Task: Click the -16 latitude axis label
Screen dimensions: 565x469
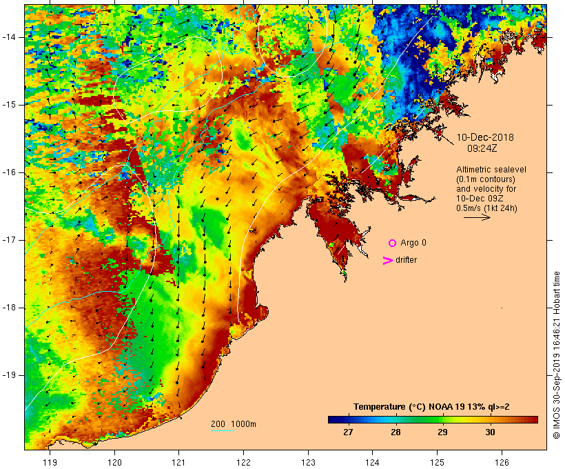Action: point(8,172)
